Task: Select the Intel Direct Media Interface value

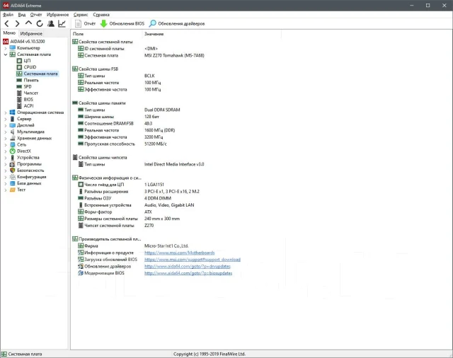Action: [x=174, y=164]
